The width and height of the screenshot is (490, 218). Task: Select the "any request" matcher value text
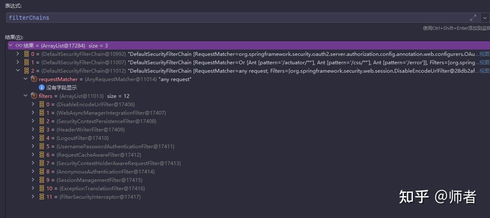click(175, 79)
